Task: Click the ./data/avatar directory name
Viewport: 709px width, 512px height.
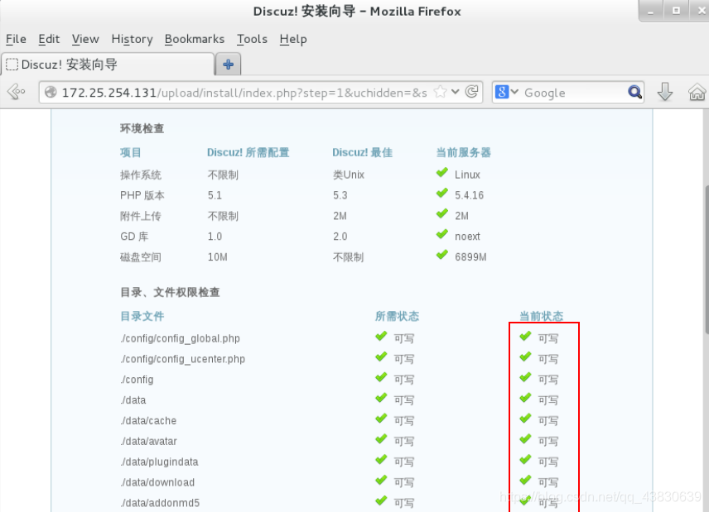Action: click(x=148, y=442)
